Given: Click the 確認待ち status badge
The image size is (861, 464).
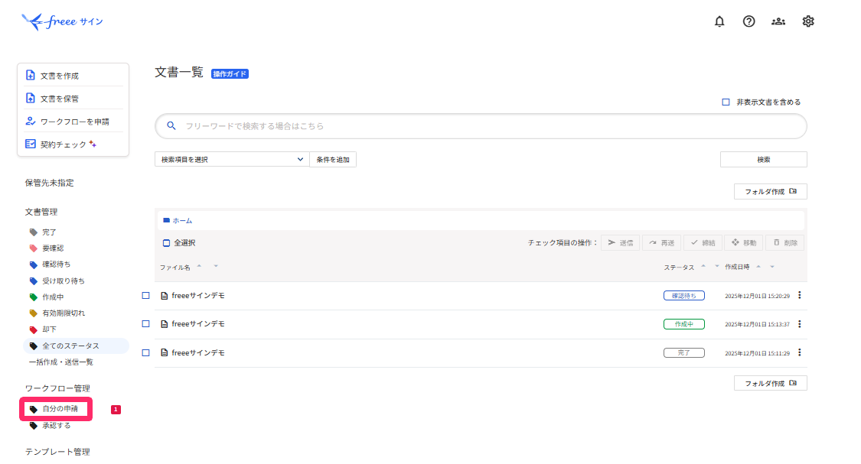Looking at the screenshot, I should 683,296.
